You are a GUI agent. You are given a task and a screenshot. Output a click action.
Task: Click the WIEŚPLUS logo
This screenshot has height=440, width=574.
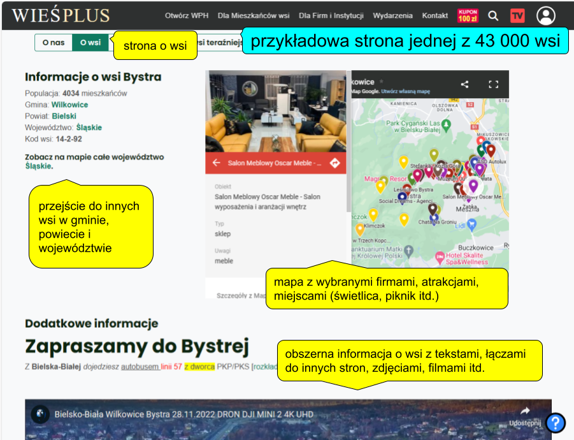coord(61,15)
